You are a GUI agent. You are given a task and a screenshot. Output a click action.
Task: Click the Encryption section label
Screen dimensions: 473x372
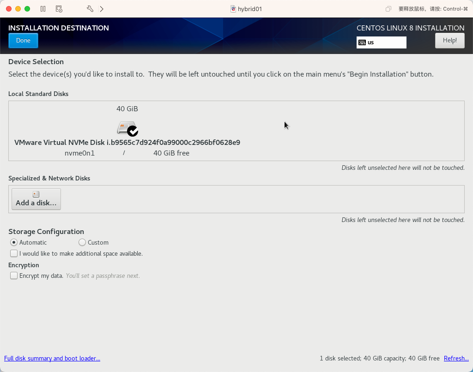pyautogui.click(x=24, y=265)
